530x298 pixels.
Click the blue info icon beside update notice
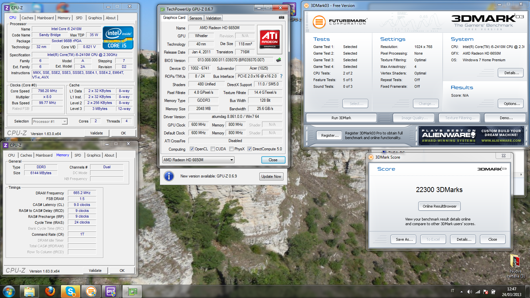point(169,176)
